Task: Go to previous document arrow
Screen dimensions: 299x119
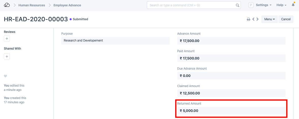Action: pyautogui.click(x=253, y=19)
